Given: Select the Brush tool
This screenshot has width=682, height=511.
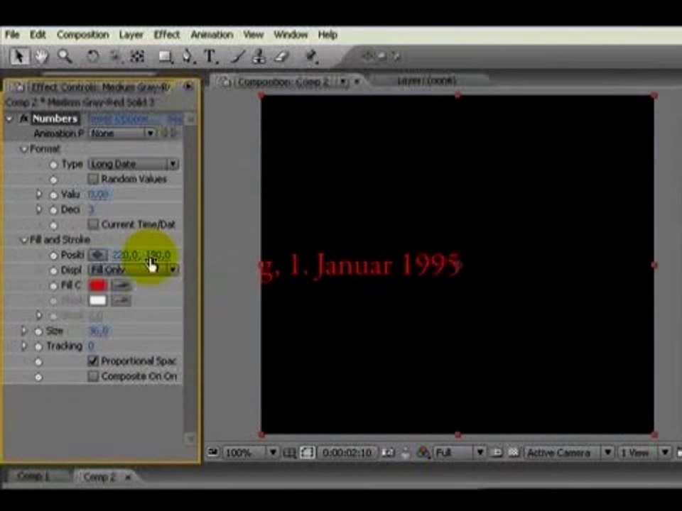Looking at the screenshot, I should pos(239,57).
